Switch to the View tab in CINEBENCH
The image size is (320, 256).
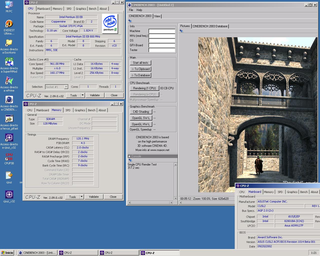[157, 16]
